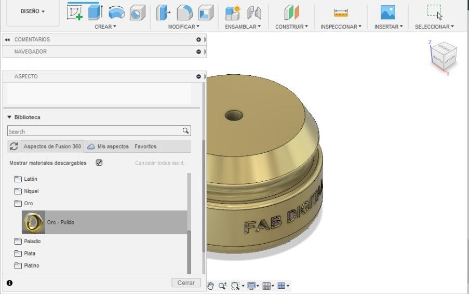Screen dimensions: 469x294
Task: Switch to Aspectos de Fusion 360 tab
Action: tap(52, 146)
